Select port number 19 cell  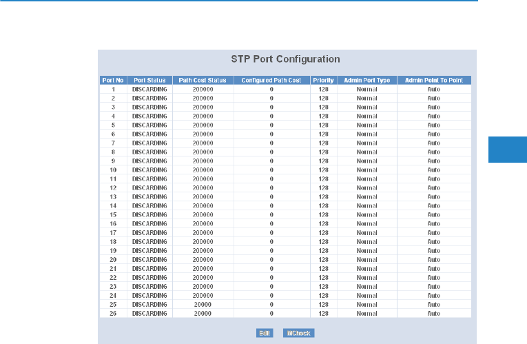(113, 250)
